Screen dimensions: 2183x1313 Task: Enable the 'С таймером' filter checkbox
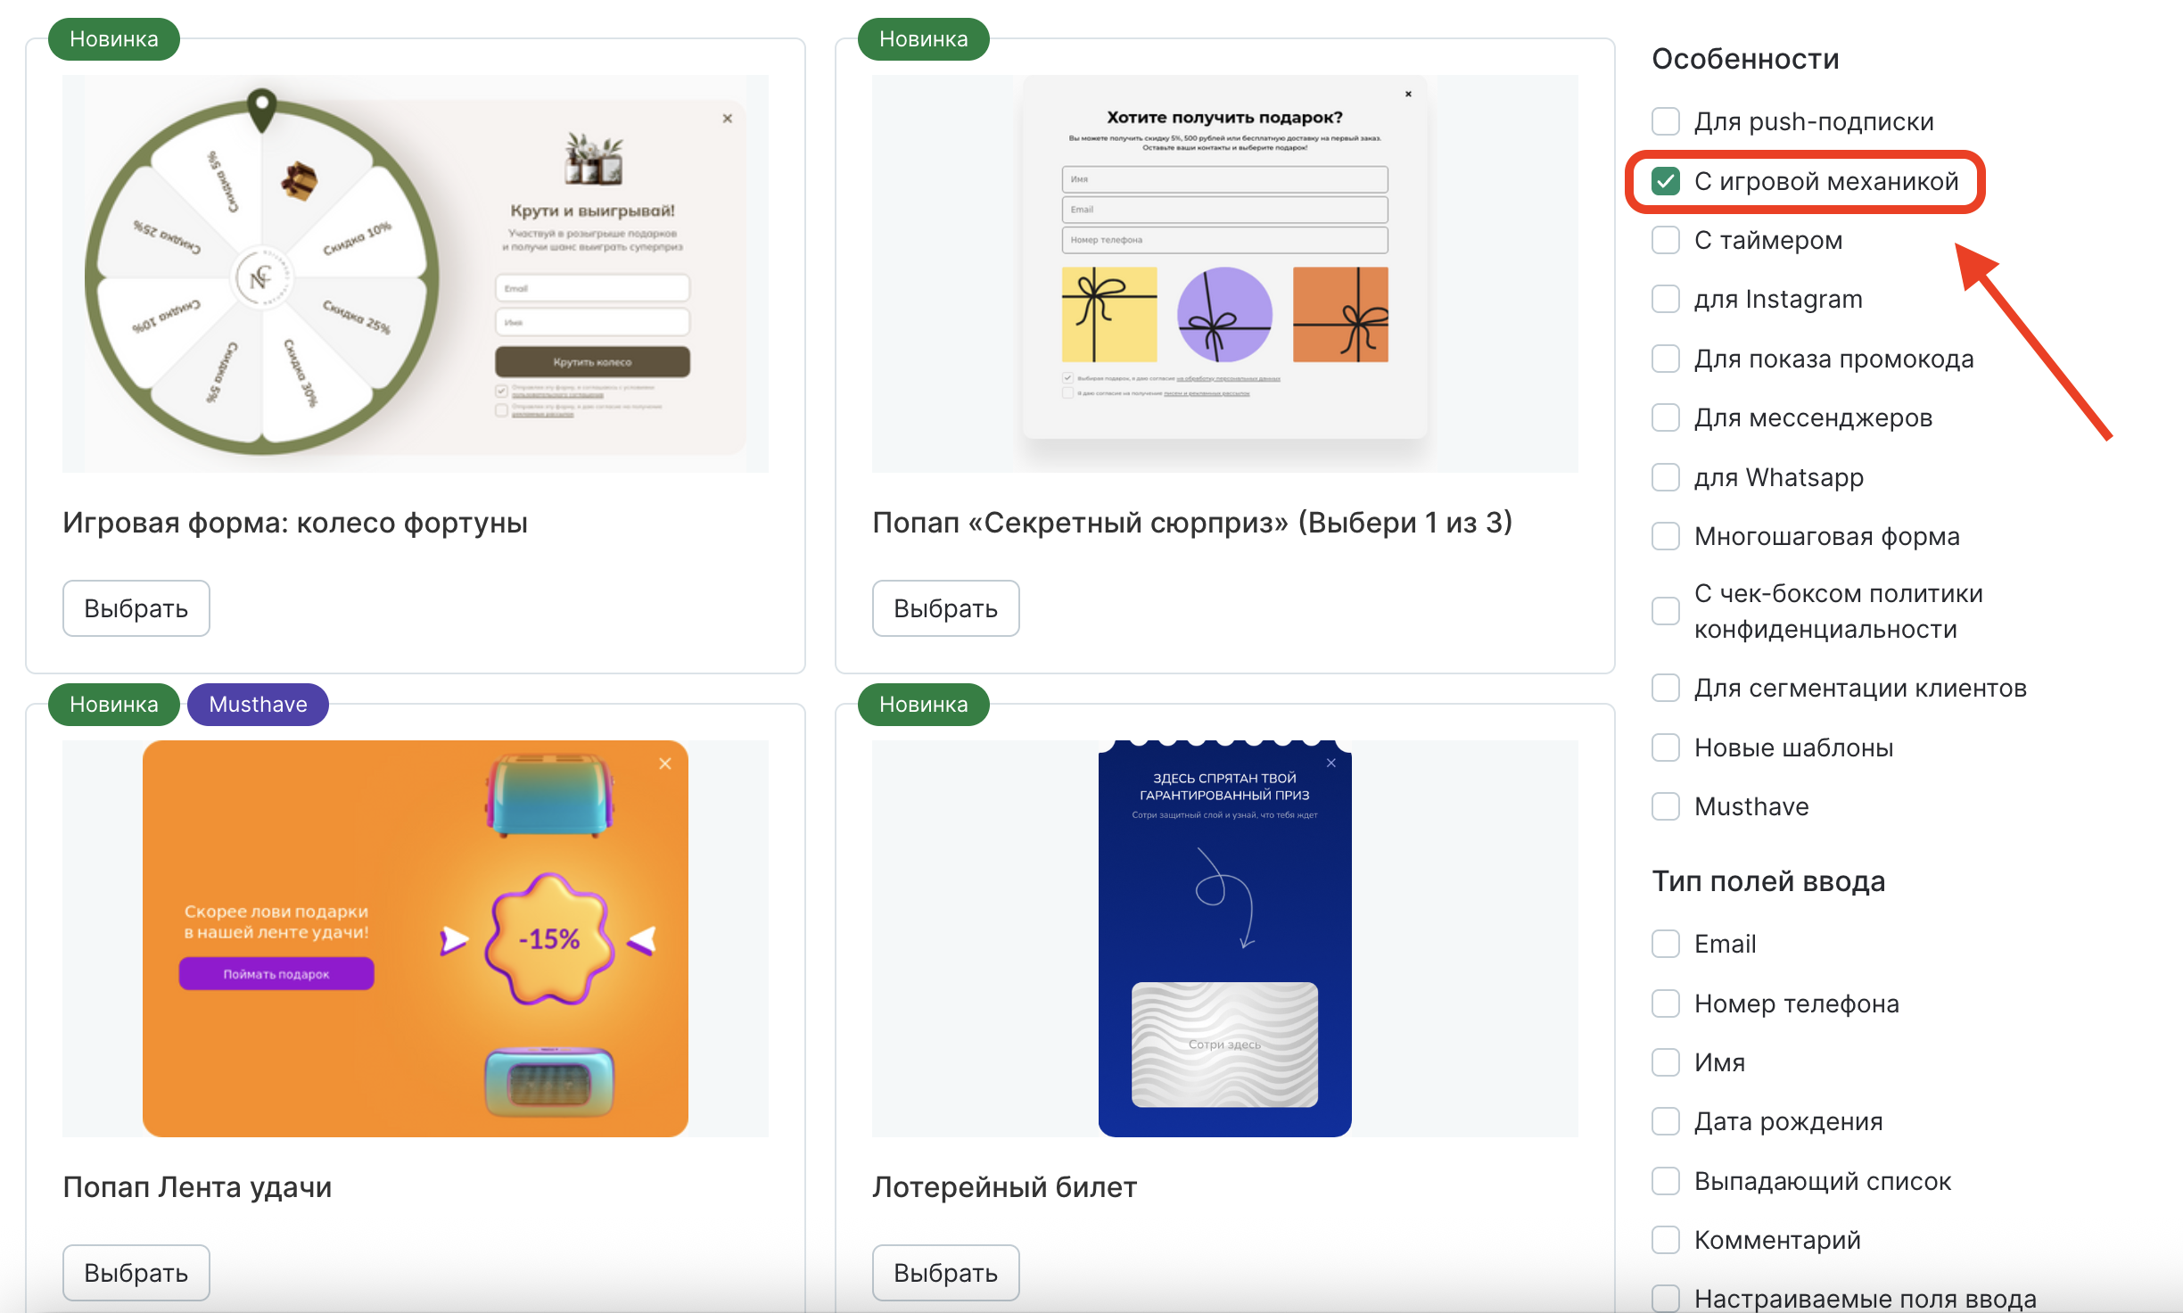(x=1665, y=240)
